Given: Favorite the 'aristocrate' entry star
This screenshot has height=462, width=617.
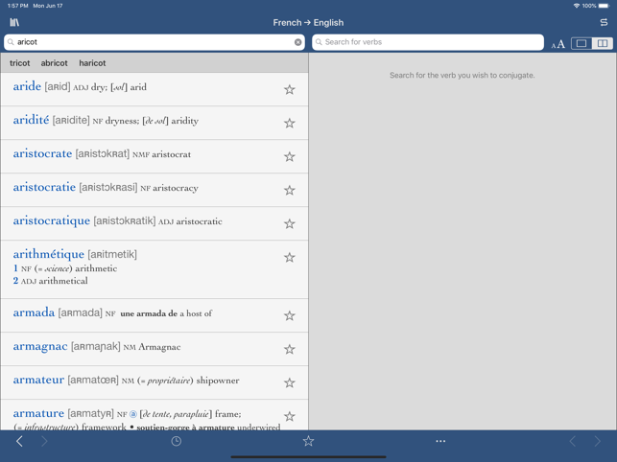Looking at the screenshot, I should tap(289, 156).
